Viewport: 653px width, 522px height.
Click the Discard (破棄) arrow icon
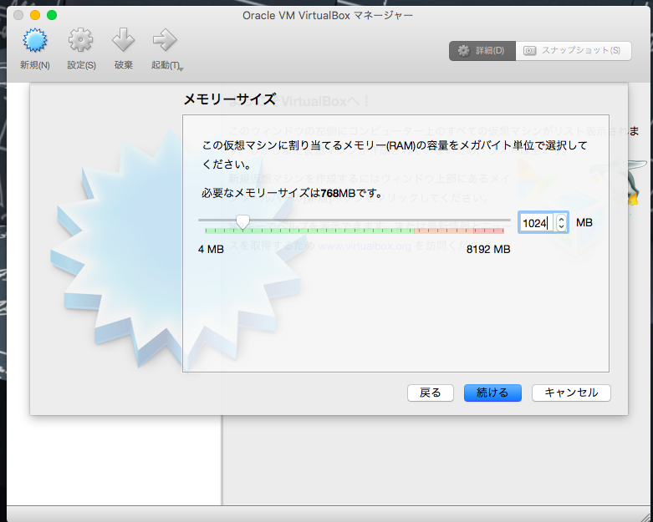point(123,40)
